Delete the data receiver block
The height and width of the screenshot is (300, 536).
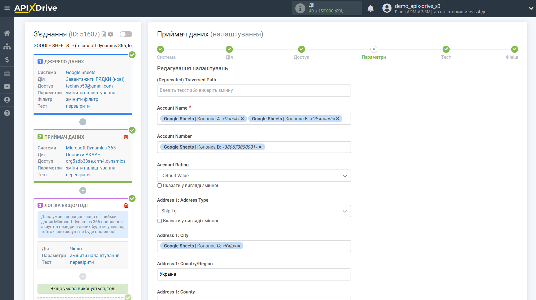tap(126, 137)
